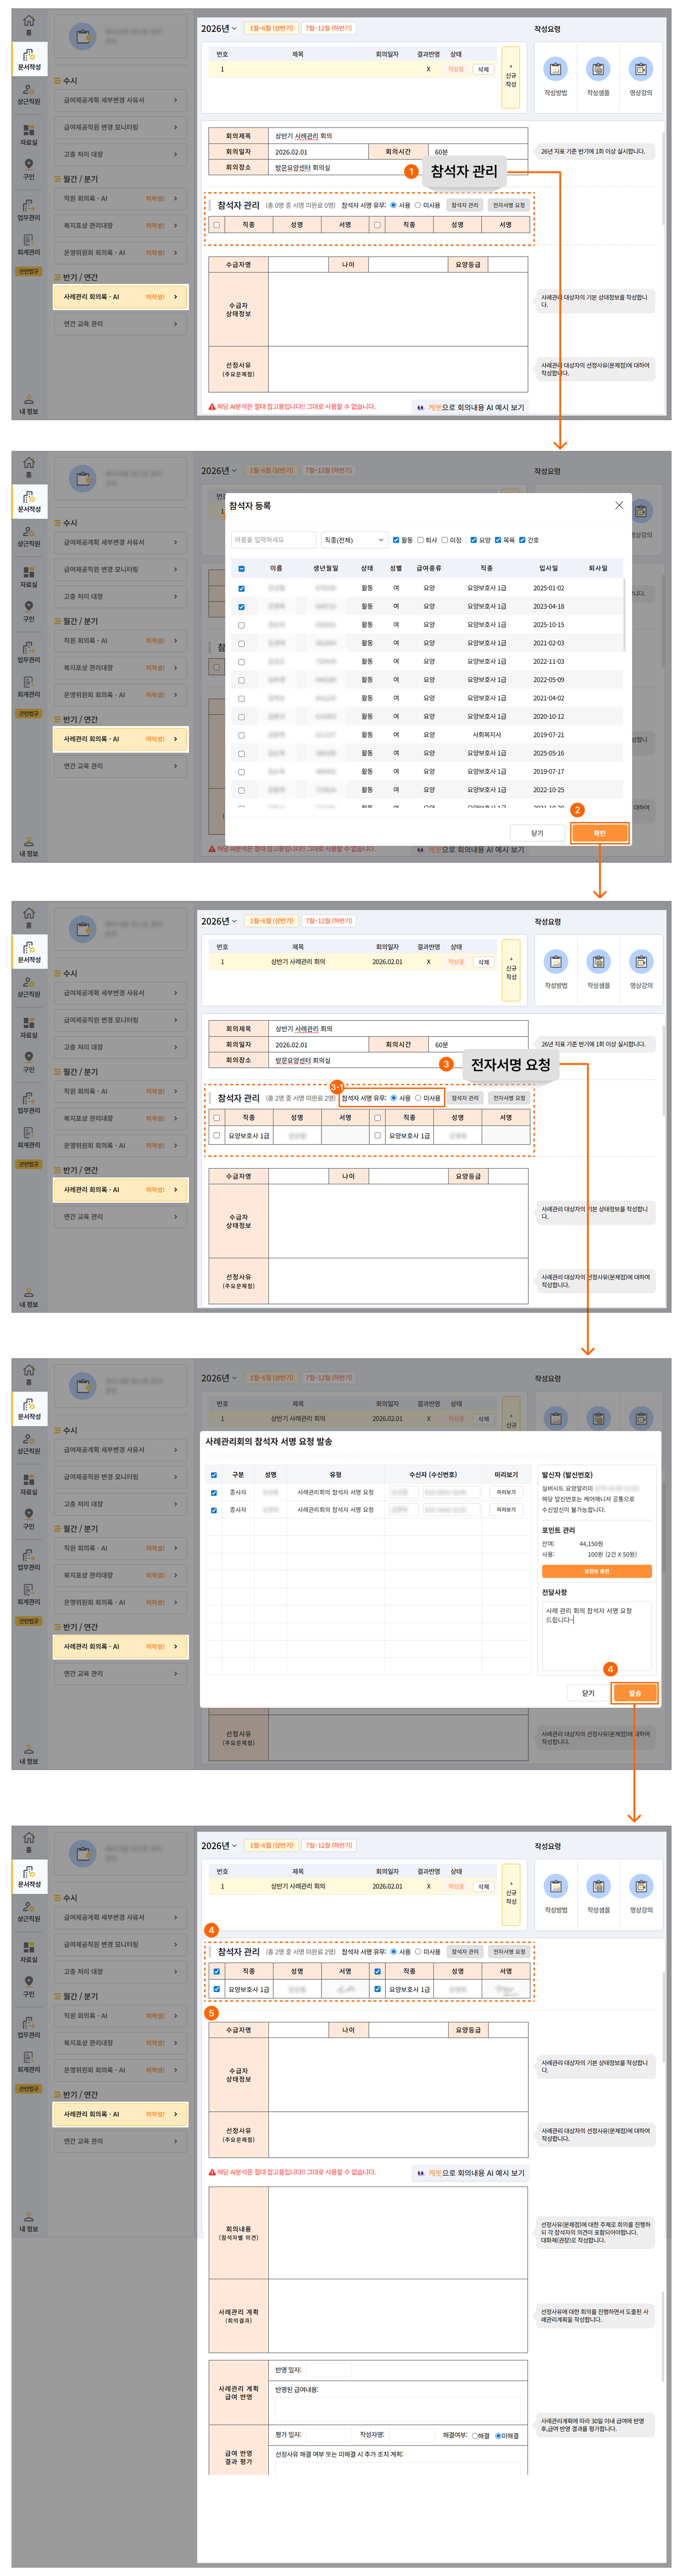Go to 홈 sidebar icon in topmost screen

click(29, 22)
